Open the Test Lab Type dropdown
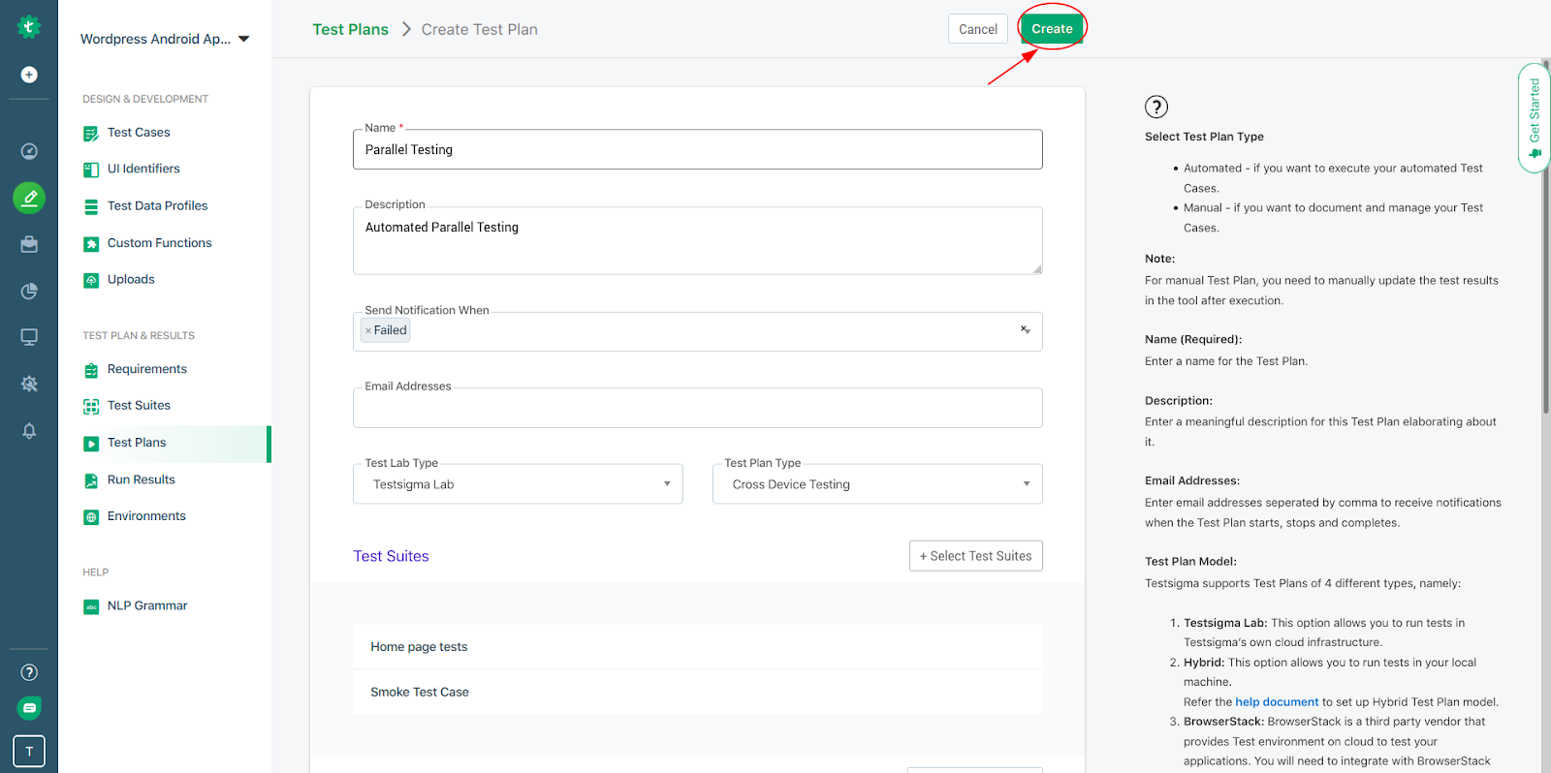Viewport: 1551px width, 773px height. point(518,484)
